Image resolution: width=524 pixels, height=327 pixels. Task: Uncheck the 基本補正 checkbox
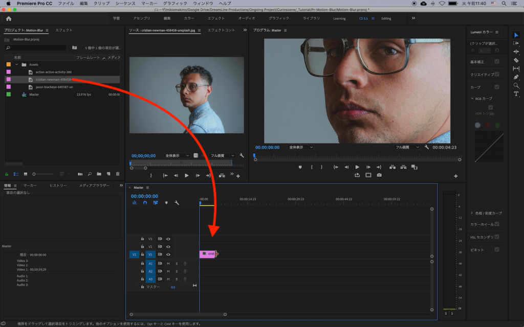point(496,61)
